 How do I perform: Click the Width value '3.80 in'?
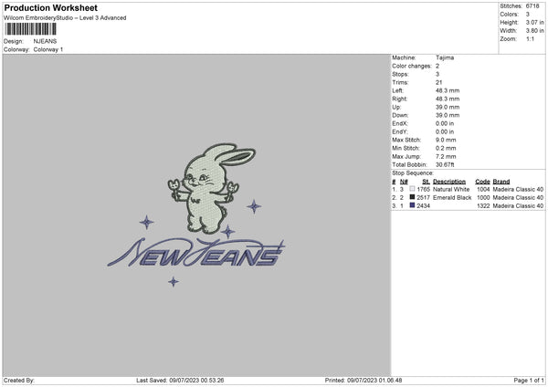tap(534, 31)
